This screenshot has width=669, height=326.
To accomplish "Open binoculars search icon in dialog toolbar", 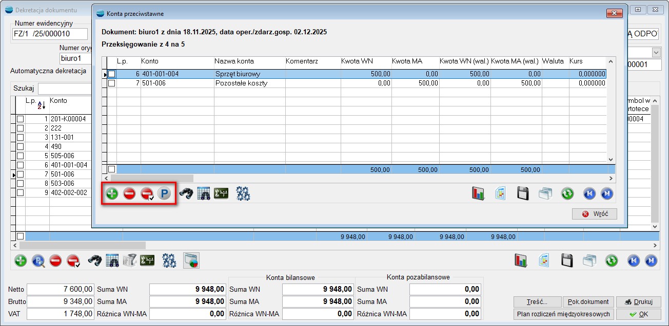I will [x=186, y=193].
